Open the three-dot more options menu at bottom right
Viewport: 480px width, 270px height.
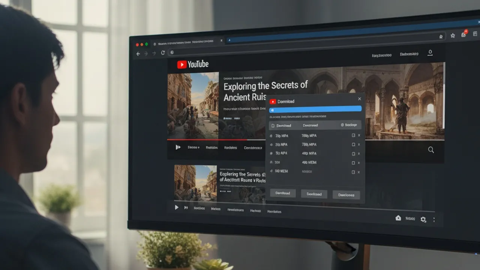434,220
